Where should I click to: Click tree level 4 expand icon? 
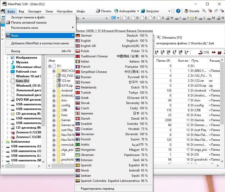click(x=157, y=52)
